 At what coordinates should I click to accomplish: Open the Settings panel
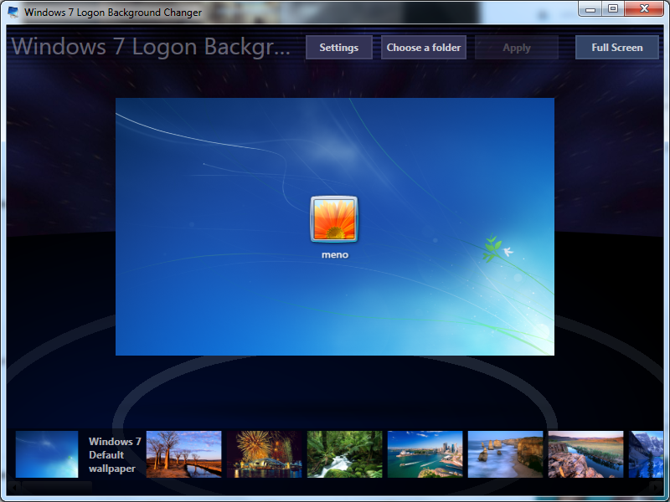pos(338,48)
